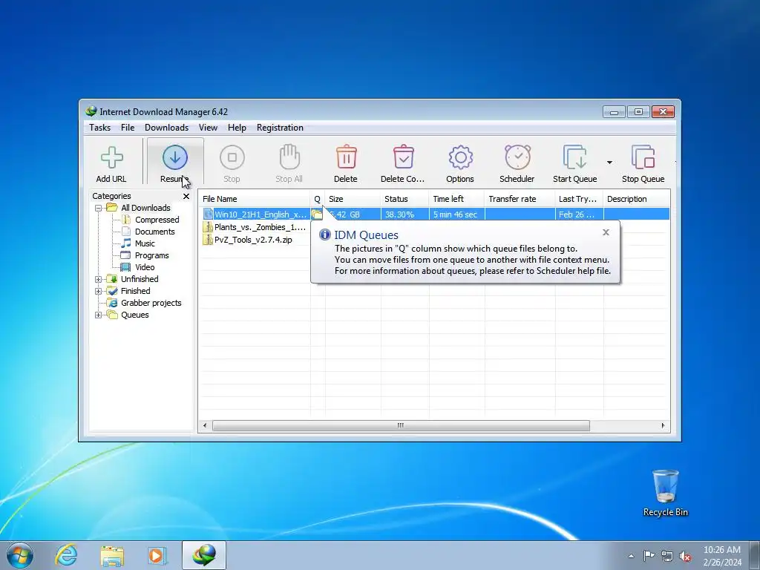Open Options via the gear icon
Image resolution: width=760 pixels, height=570 pixels.
click(x=460, y=157)
